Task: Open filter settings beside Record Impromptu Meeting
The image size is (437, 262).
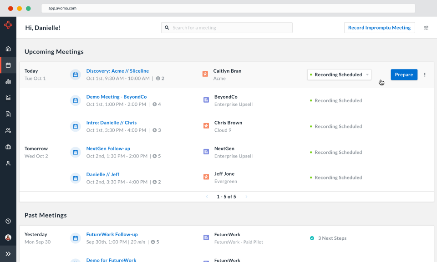Action: point(426,28)
